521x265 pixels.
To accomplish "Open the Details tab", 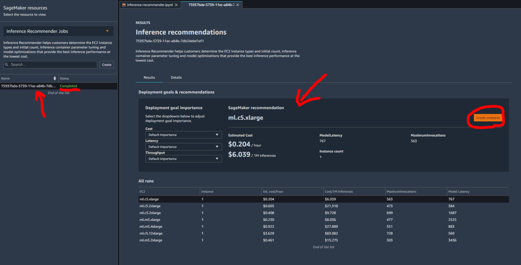I will point(176,78).
